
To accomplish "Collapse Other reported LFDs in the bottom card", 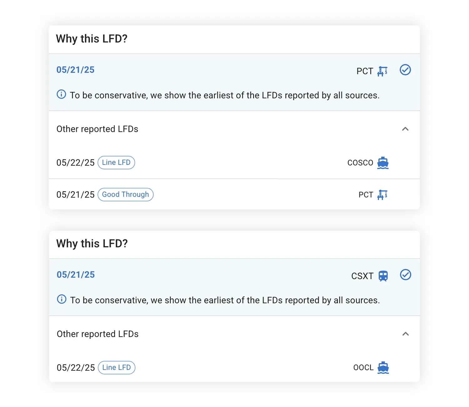I will tap(406, 334).
